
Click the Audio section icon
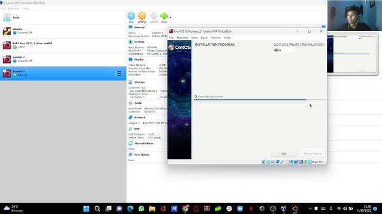[x=130, y=103]
